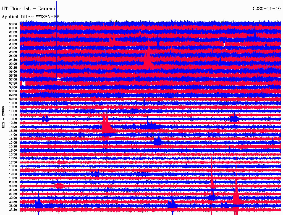This screenshot has height=215, width=283.
Task: Click the 12:30 time label
Action: pos(13,123)
